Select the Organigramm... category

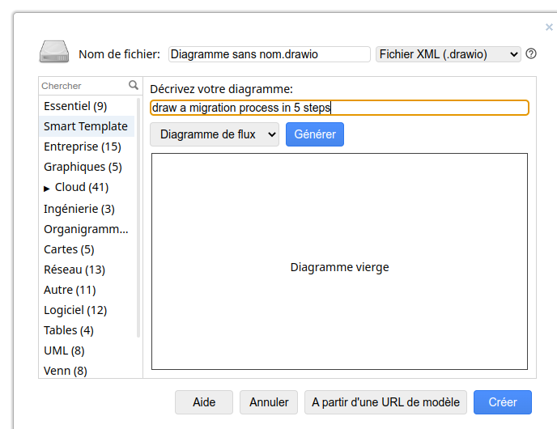click(87, 229)
